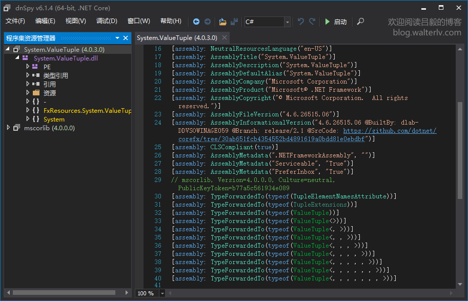Click the vertical scrollbar thumb of code editor
Image resolution: width=468 pixels, height=301 pixels.
pyautogui.click(x=460, y=151)
